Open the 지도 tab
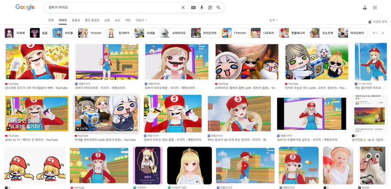Image resolution: width=391 pixels, height=189 pixels. 128,20
